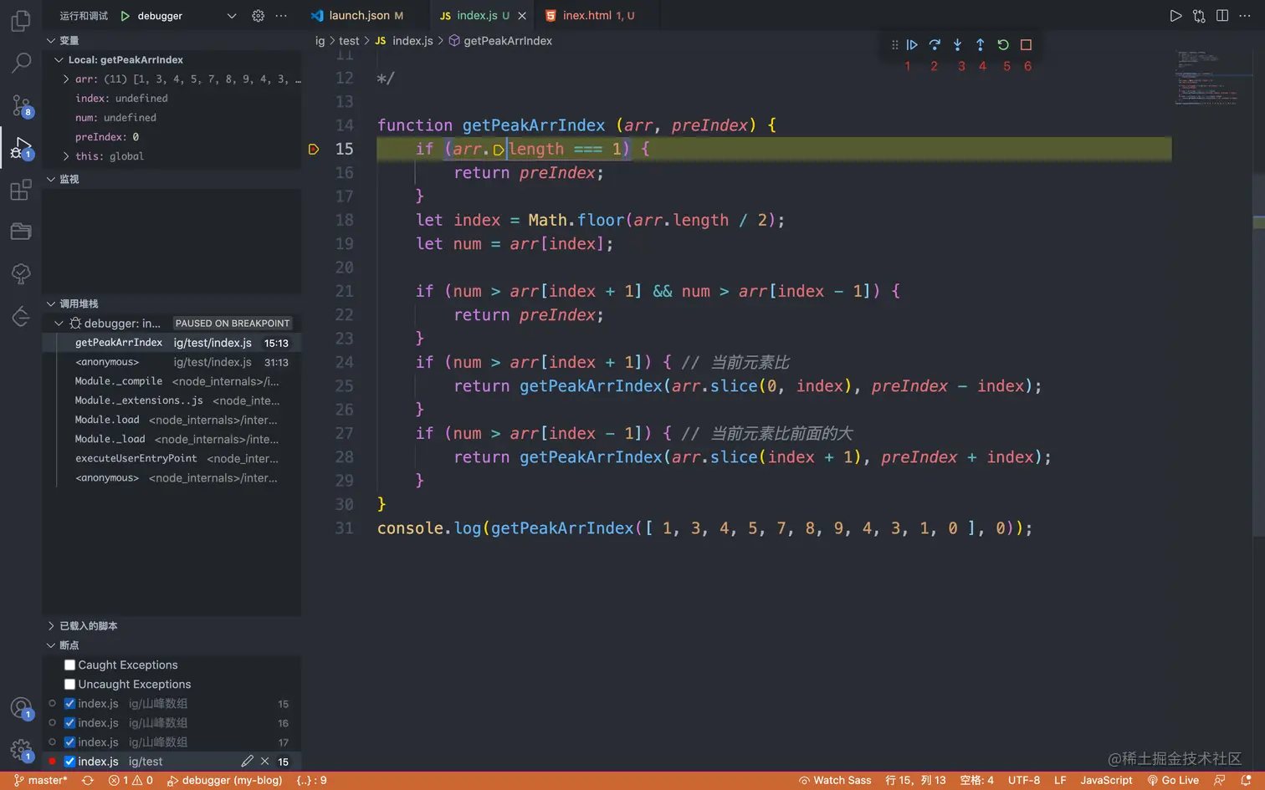The width and height of the screenshot is (1265, 790).
Task: Click Watch Sass in status bar
Action: [x=835, y=781]
